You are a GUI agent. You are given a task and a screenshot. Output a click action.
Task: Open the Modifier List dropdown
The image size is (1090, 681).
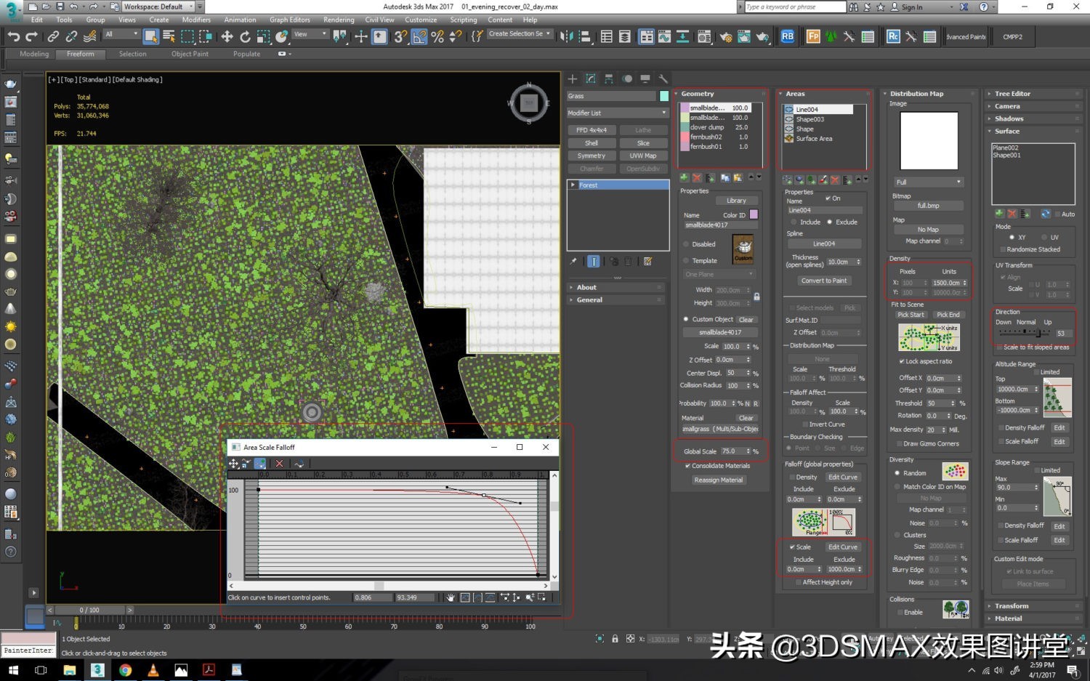(x=617, y=113)
